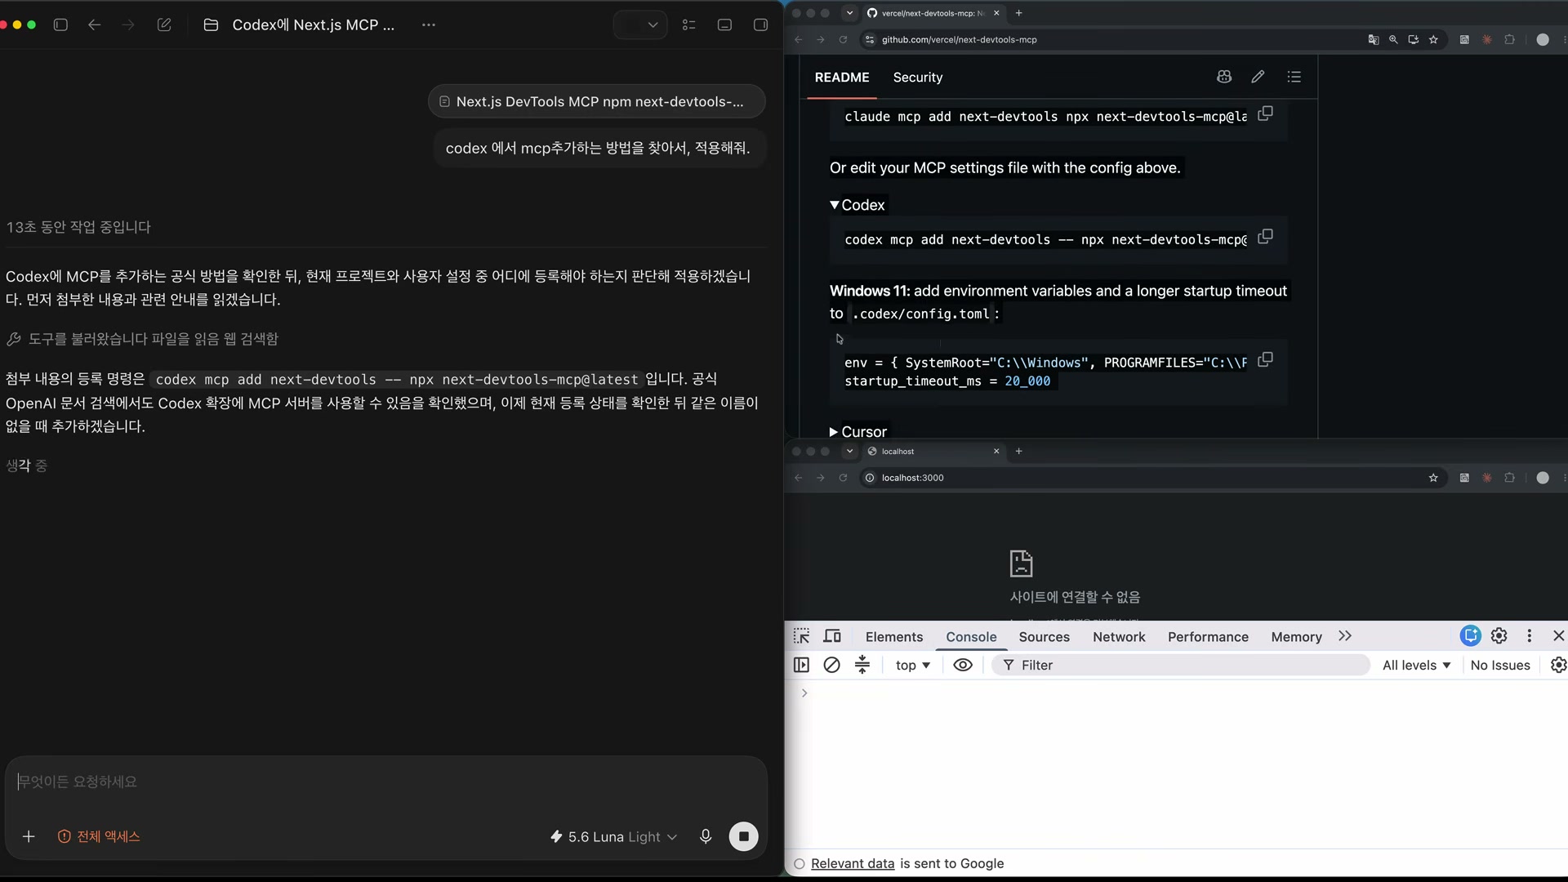Open the Performance panel in DevTools
The width and height of the screenshot is (1568, 882).
(x=1208, y=637)
